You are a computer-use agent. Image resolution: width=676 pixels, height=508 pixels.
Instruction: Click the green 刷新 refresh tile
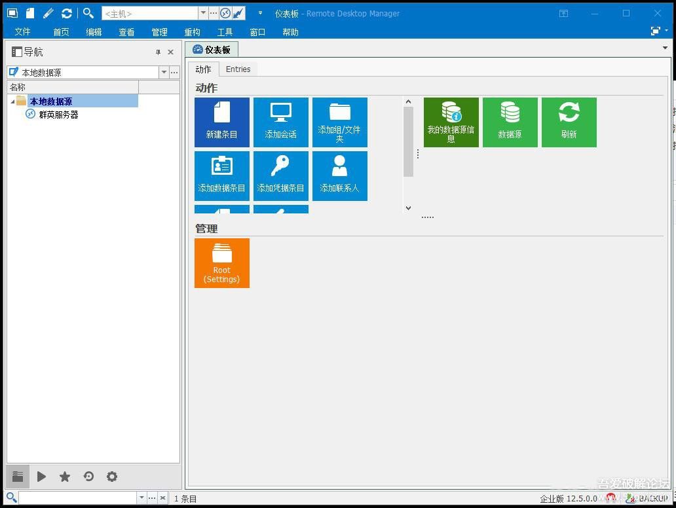tap(569, 122)
